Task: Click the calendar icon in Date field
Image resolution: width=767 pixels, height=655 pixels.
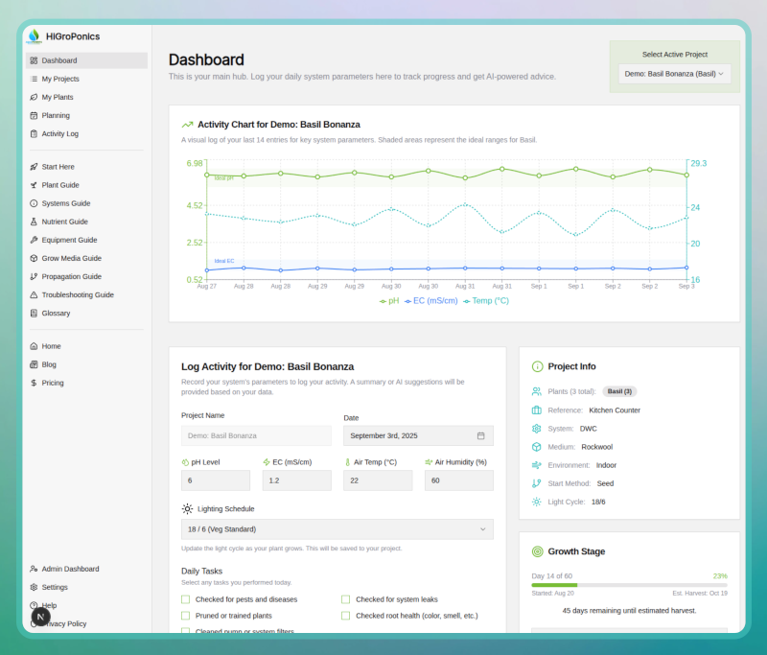Action: pyautogui.click(x=480, y=435)
